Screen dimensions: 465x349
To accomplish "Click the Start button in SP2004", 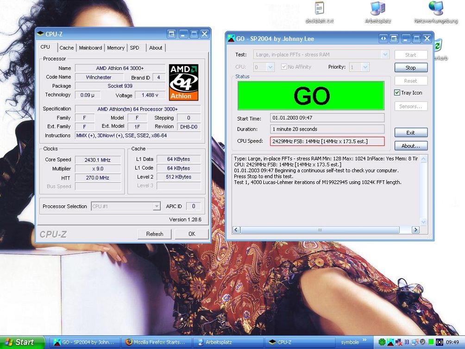I will (411, 55).
